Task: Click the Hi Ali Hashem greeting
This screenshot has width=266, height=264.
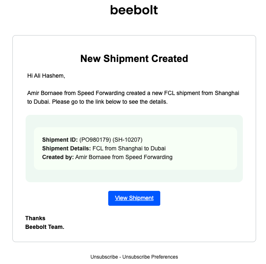Action: [46, 76]
